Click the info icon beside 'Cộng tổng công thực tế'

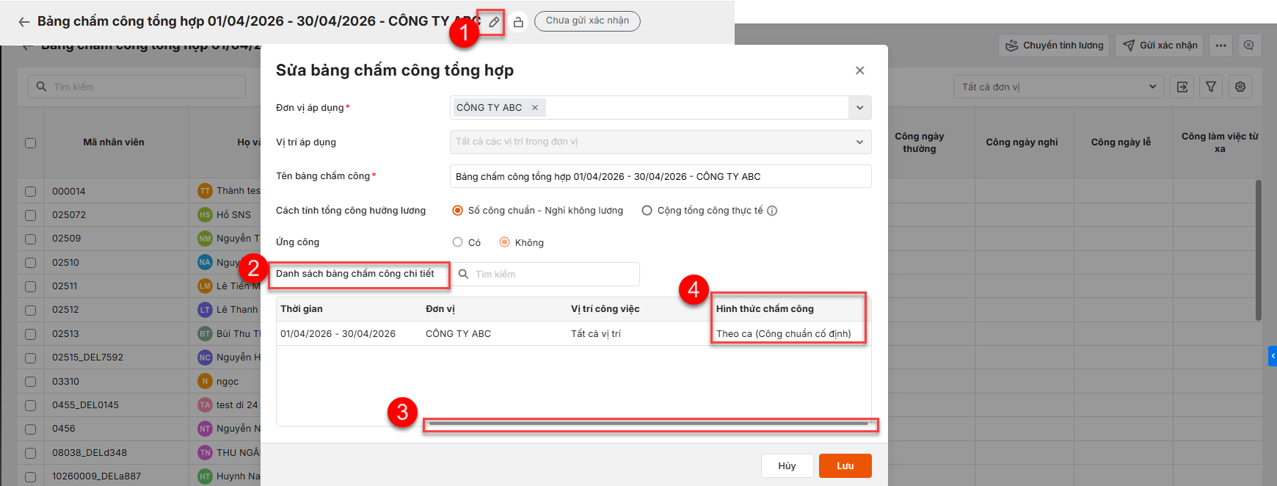pyautogui.click(x=772, y=211)
